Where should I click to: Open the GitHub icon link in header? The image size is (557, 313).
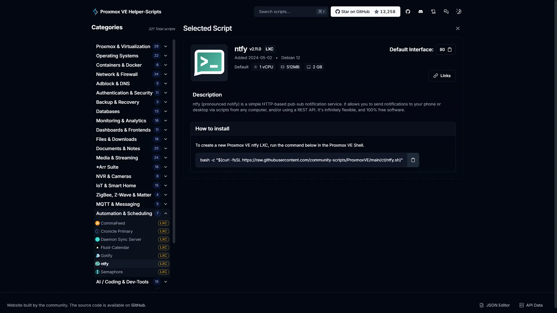pyautogui.click(x=408, y=12)
